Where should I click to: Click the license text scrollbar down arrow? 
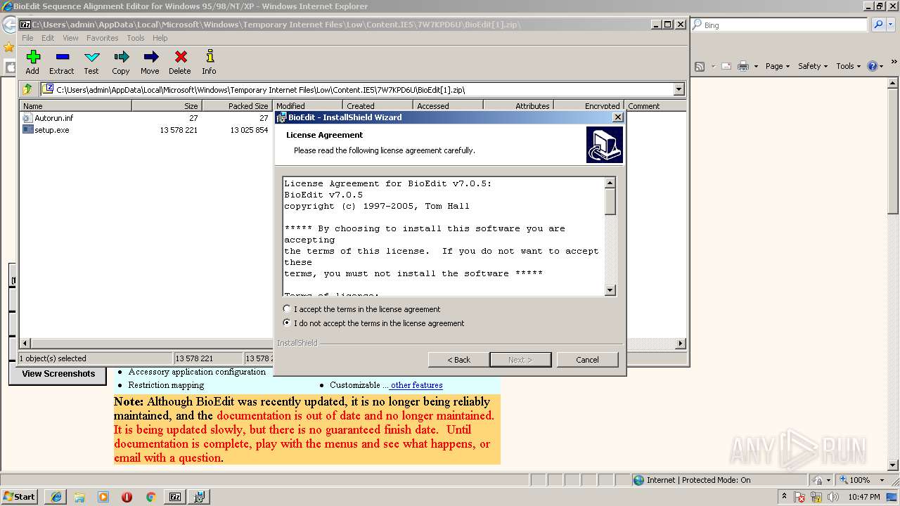click(x=610, y=290)
